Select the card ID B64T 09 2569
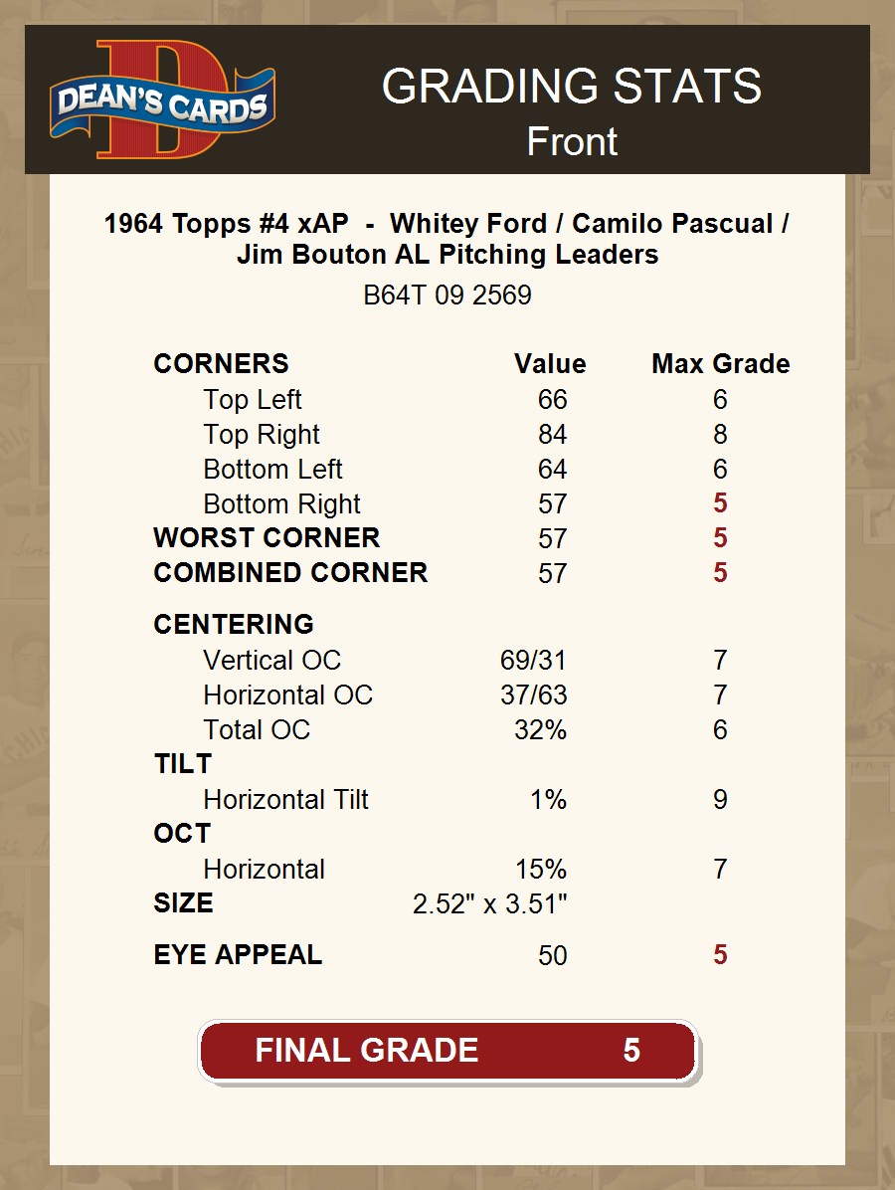 click(x=447, y=296)
